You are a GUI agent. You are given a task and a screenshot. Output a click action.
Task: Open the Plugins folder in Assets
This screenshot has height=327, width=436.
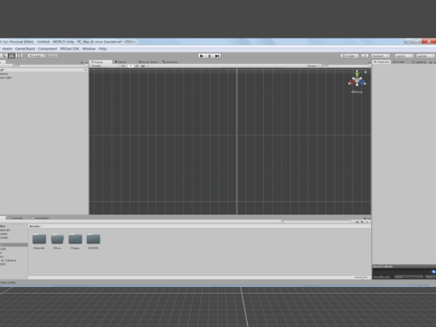(75, 241)
